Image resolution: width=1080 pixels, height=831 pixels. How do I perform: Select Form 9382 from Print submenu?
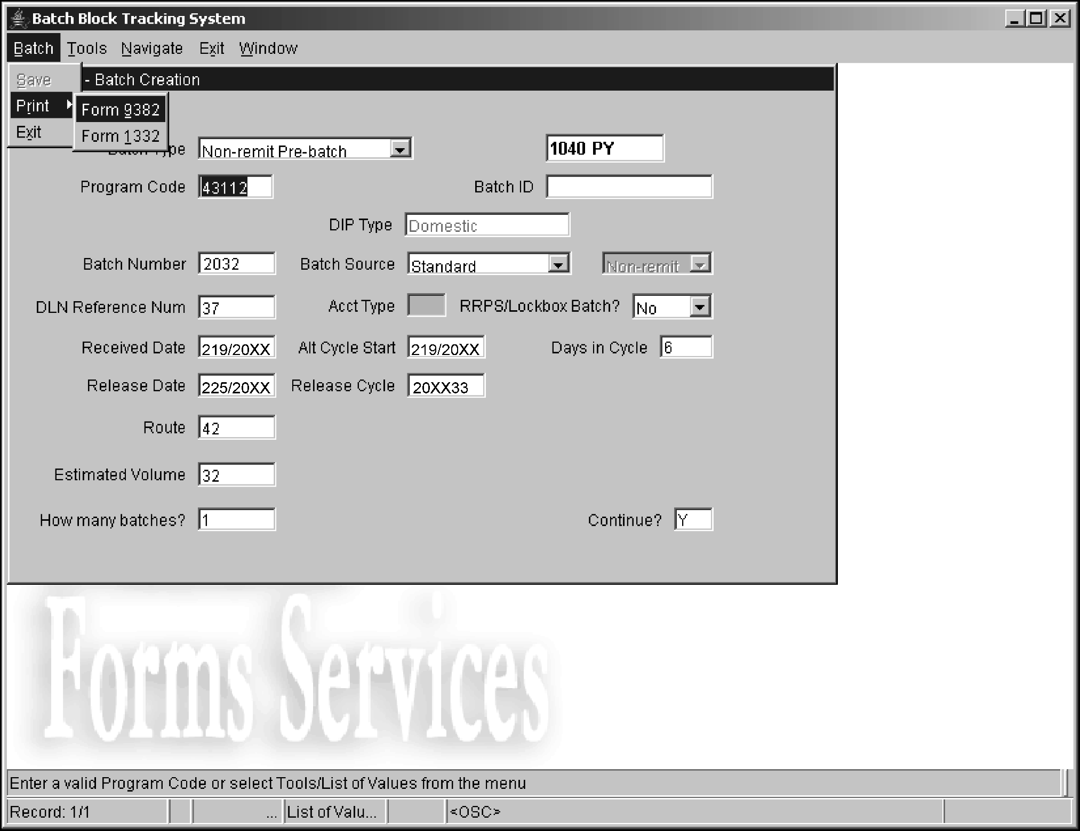coord(121,110)
